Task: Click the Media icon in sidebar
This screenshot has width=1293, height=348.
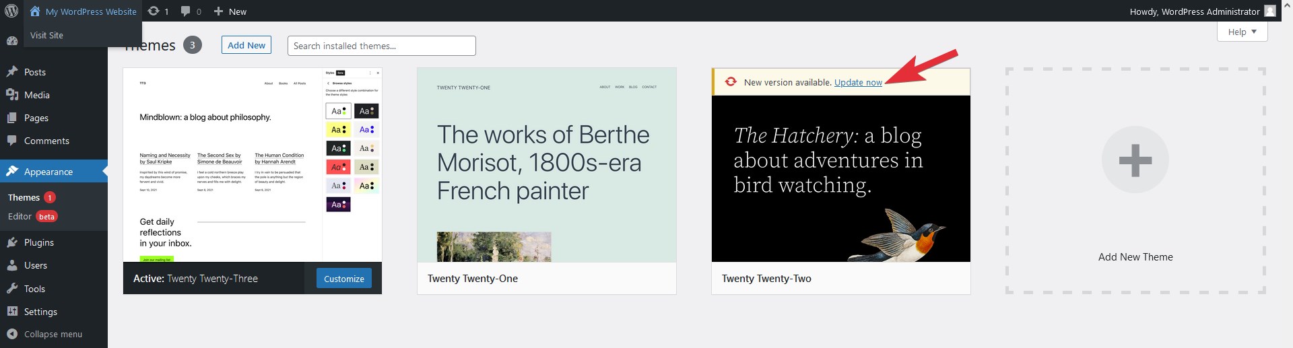Action: coord(12,95)
